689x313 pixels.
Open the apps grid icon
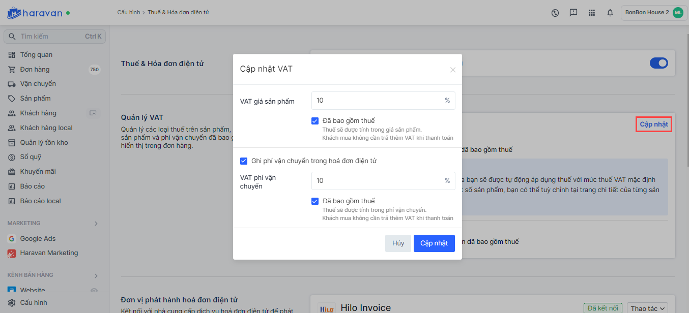pos(592,13)
